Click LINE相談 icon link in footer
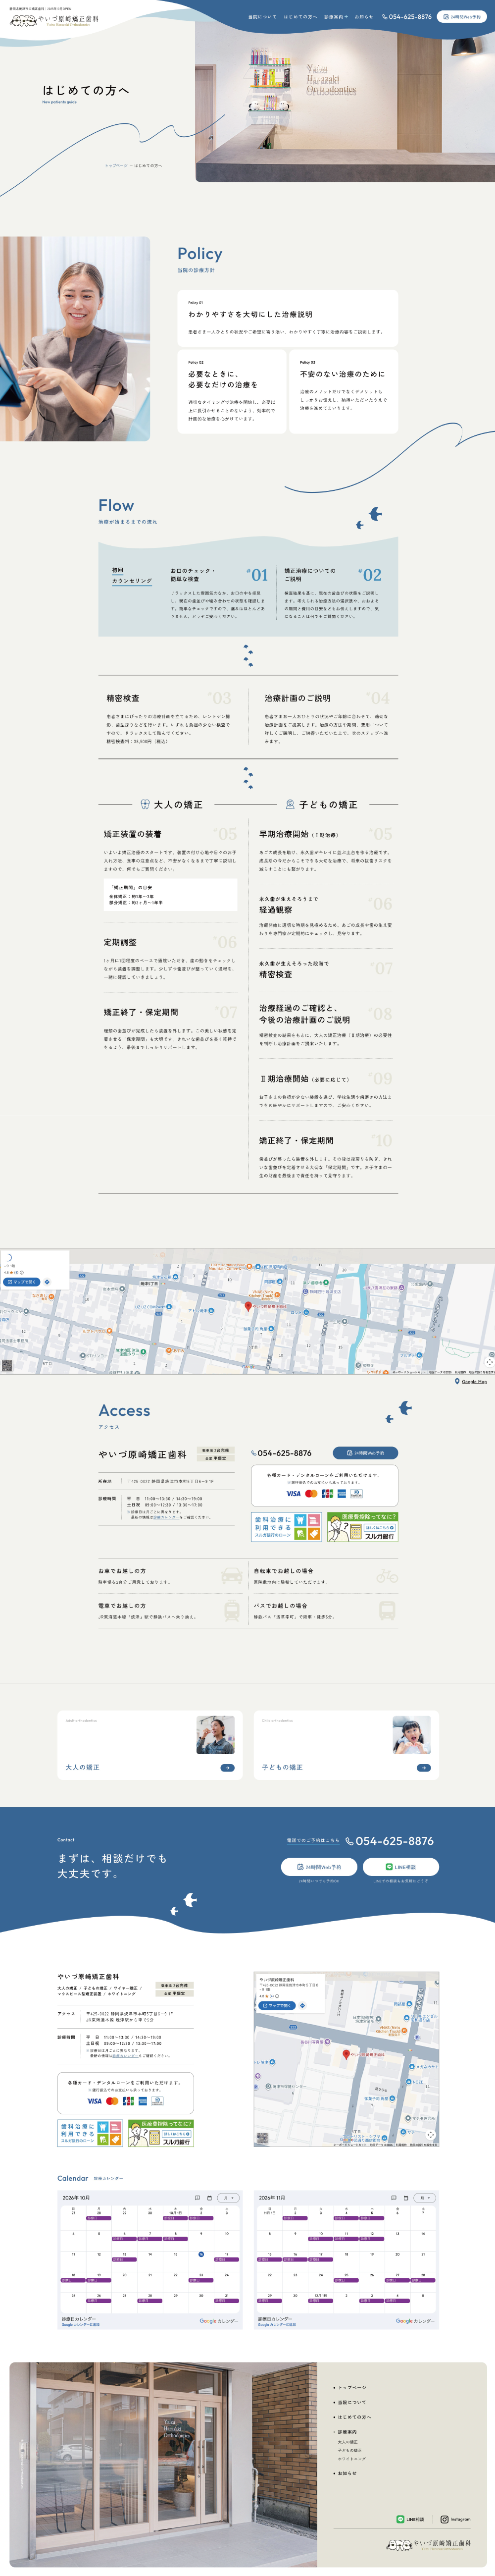 pyautogui.click(x=411, y=2519)
